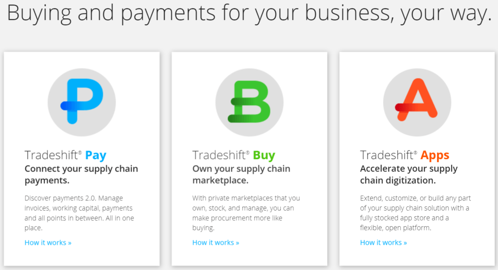Click the orange A logo icon
This screenshot has height=270, width=498.
(x=417, y=102)
